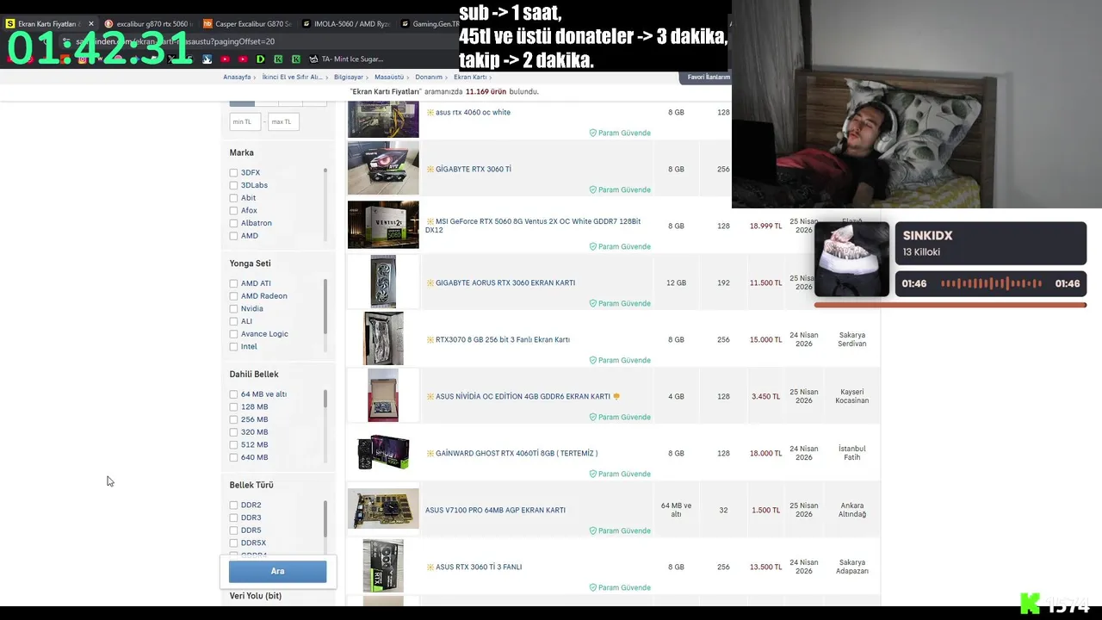Click the blue Ara search button
This screenshot has height=620, width=1102.
point(277,571)
